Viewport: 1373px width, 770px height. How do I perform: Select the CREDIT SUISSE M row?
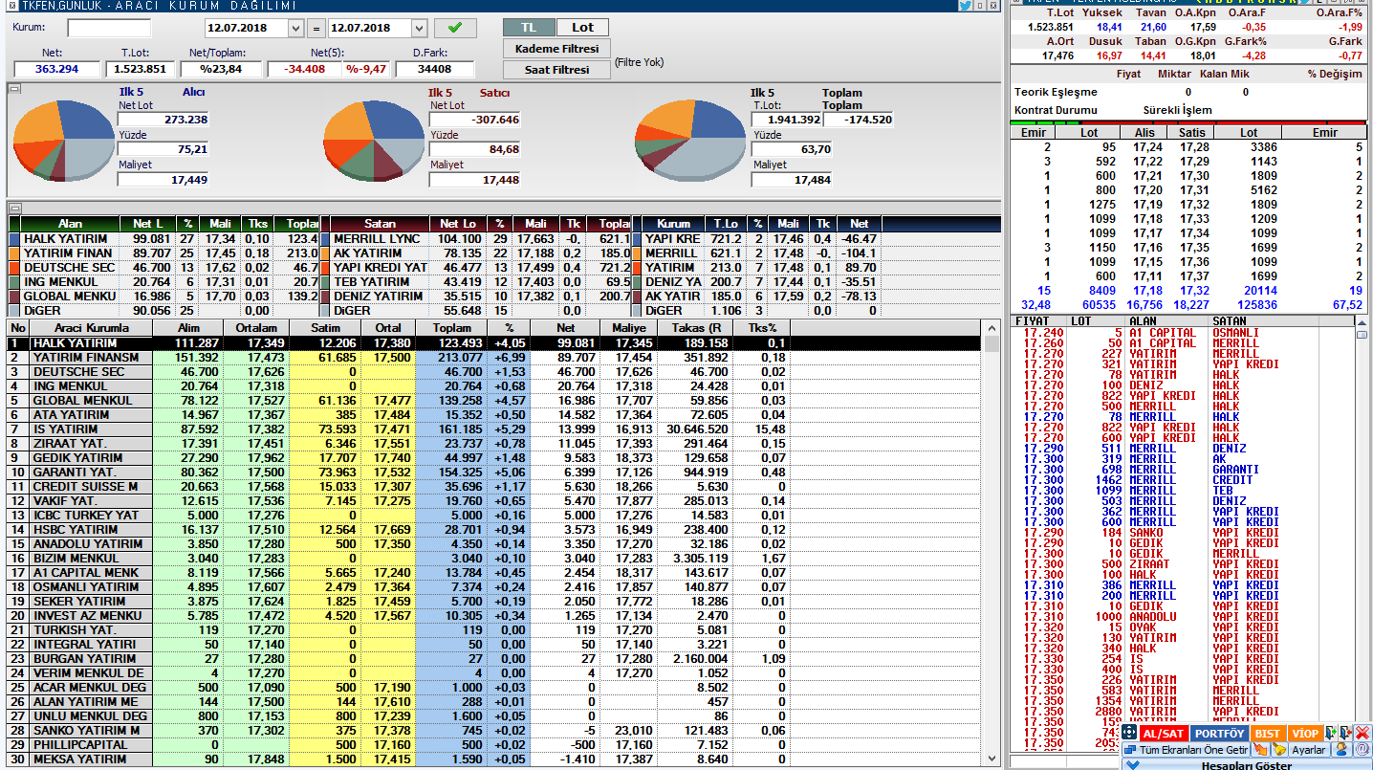point(495,486)
